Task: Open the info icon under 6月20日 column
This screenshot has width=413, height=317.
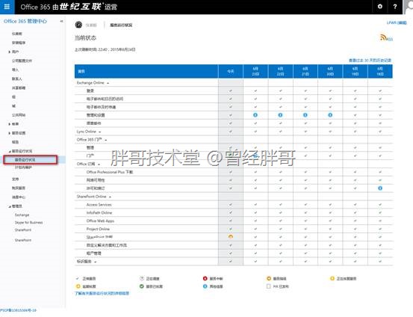Action: tap(330, 115)
